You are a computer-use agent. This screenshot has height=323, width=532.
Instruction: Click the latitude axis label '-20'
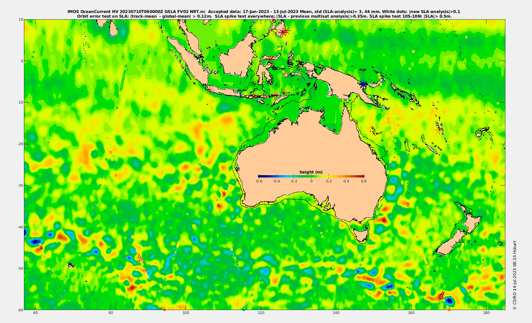pos(20,144)
